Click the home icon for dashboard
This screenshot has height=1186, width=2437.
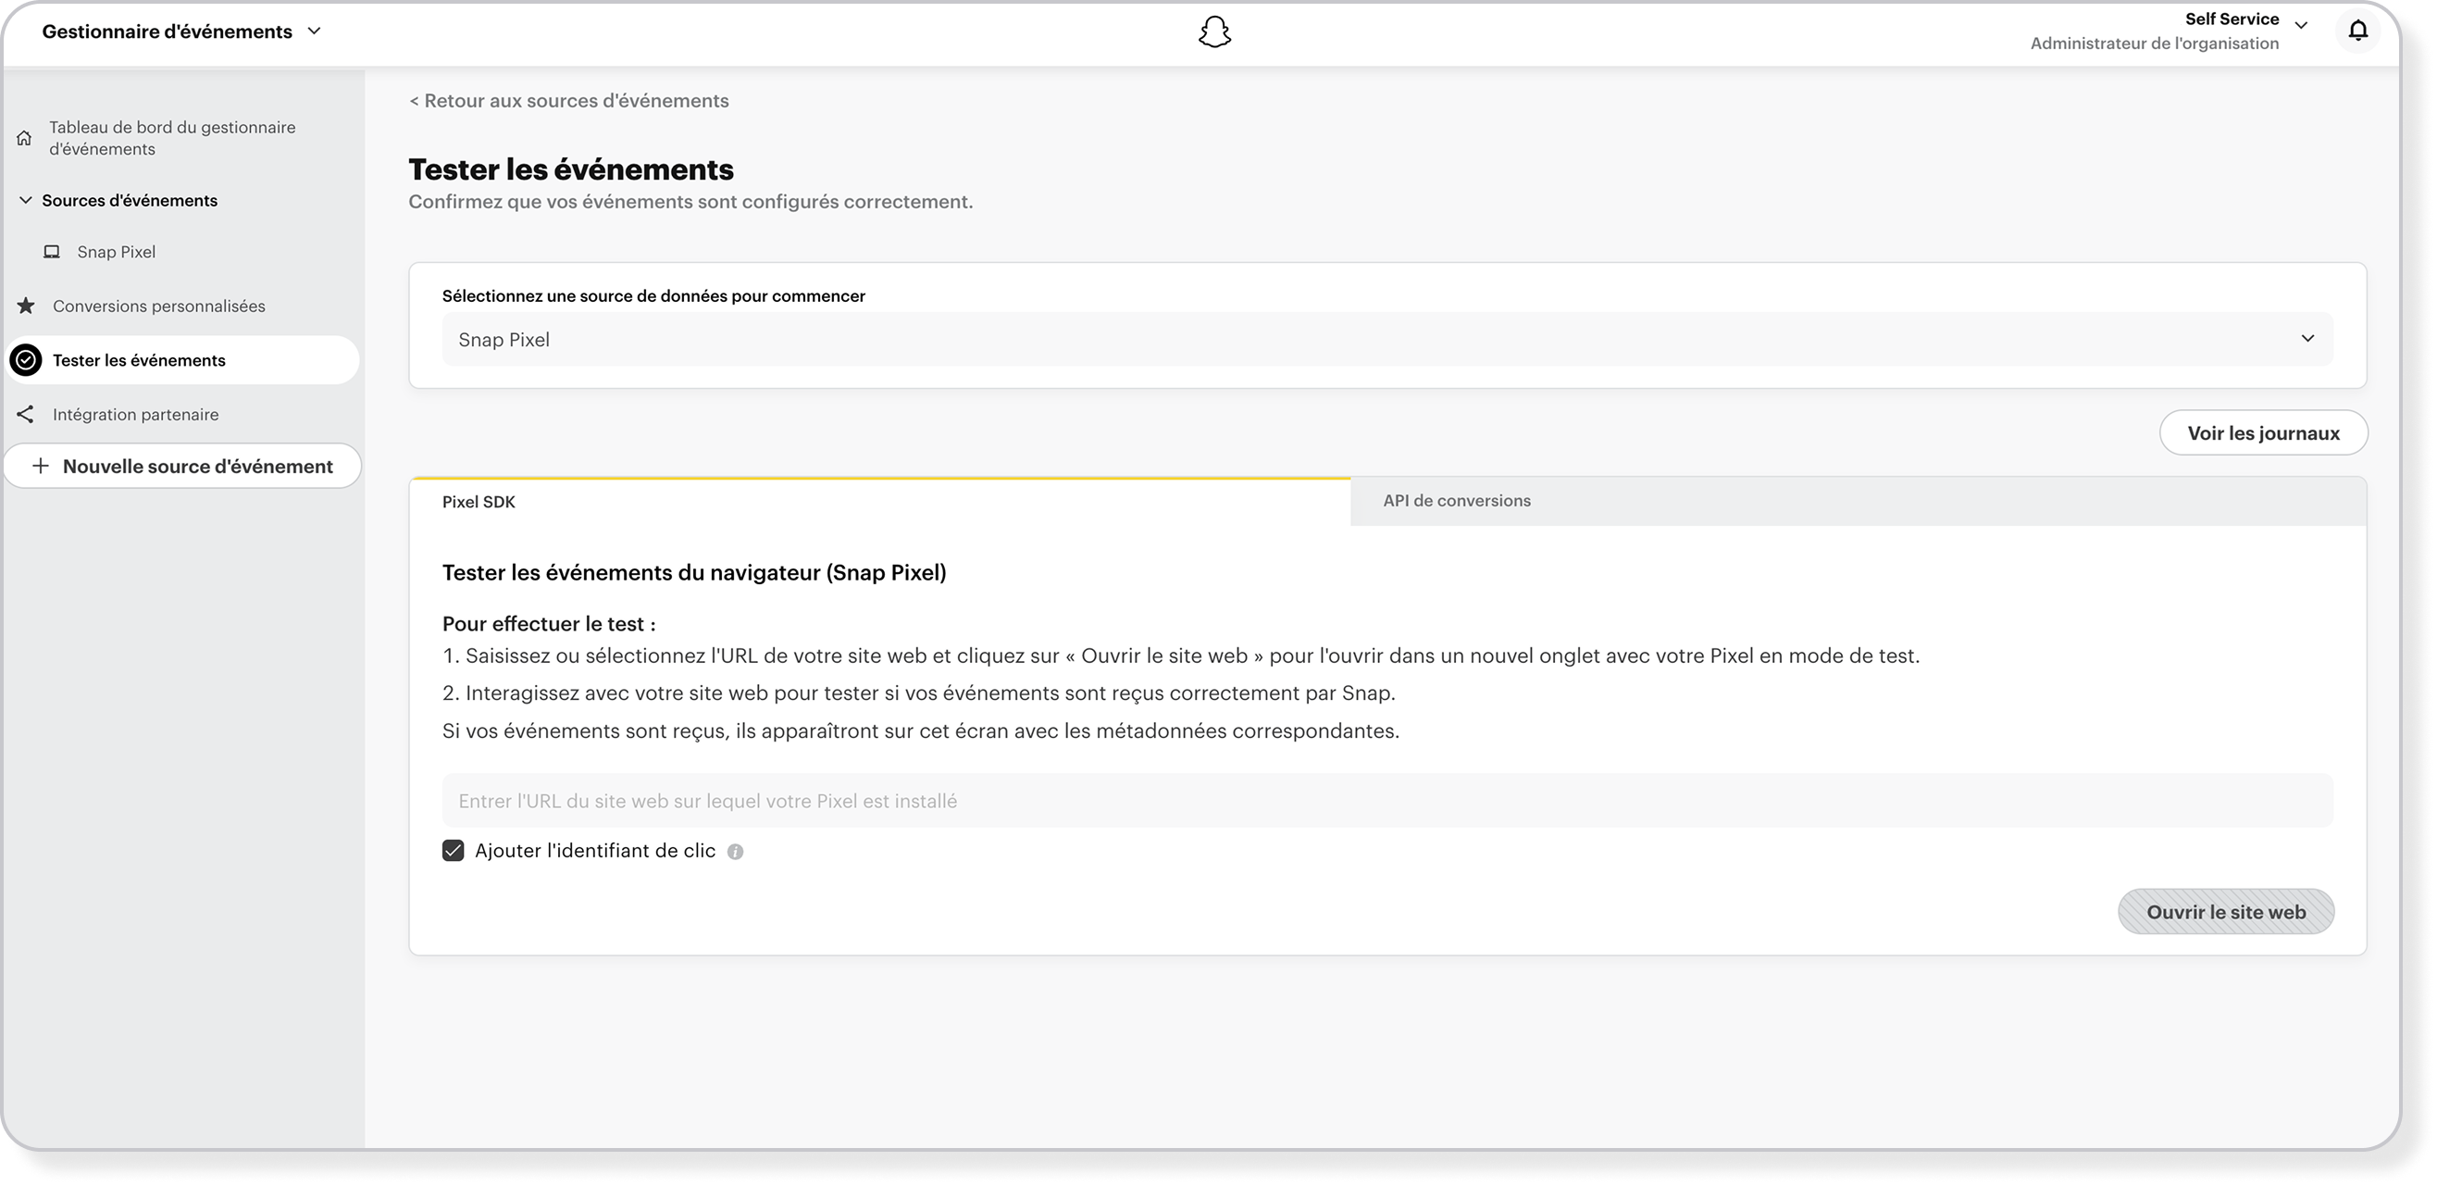(x=25, y=138)
